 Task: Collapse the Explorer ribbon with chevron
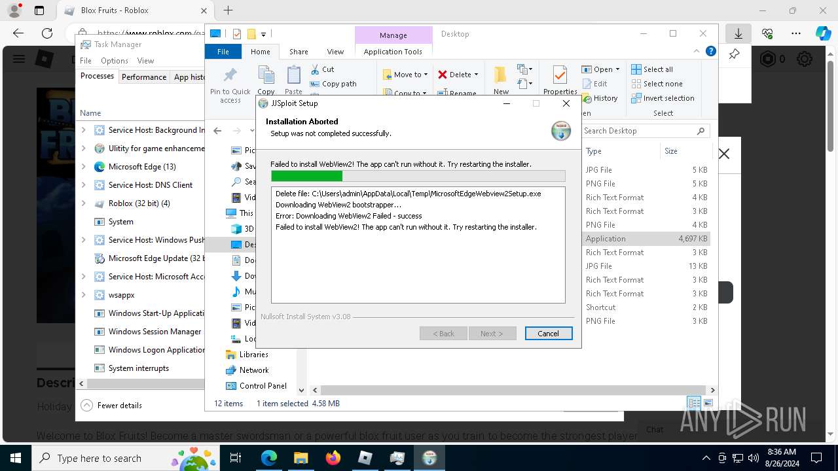click(697, 51)
